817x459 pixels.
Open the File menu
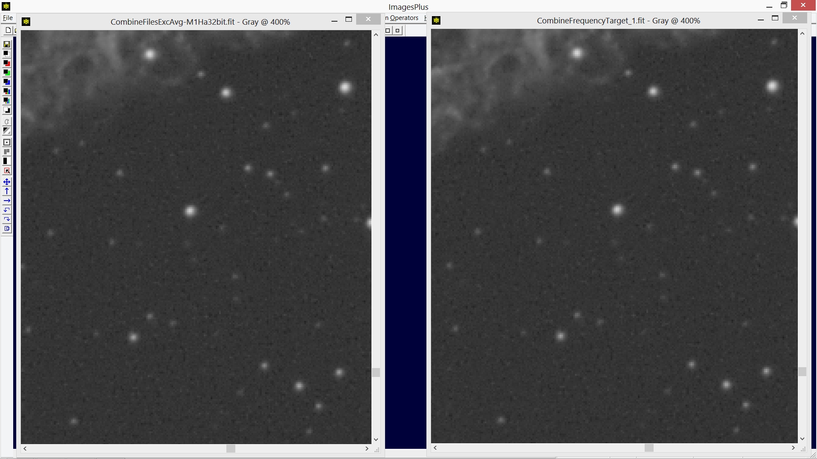[x=8, y=18]
